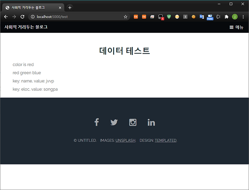Image resolution: width=249 pixels, height=190 pixels.
Task: Click the rainbow window extension icon
Action: (152, 17)
